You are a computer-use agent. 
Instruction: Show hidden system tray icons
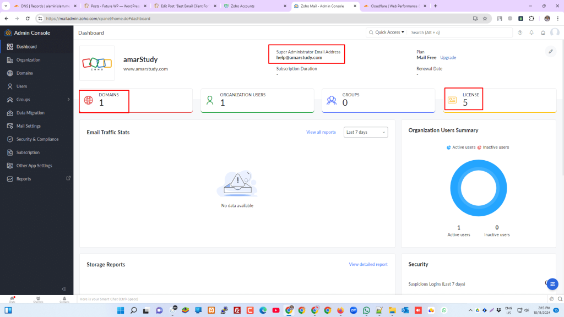(470, 310)
